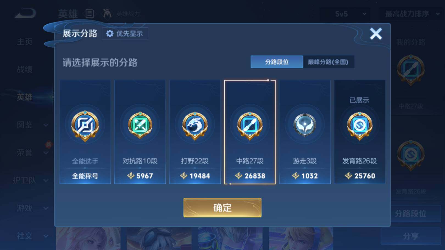Pick the 打野22段 jungle dragon badge
The width and height of the screenshot is (445, 250).
click(195, 126)
